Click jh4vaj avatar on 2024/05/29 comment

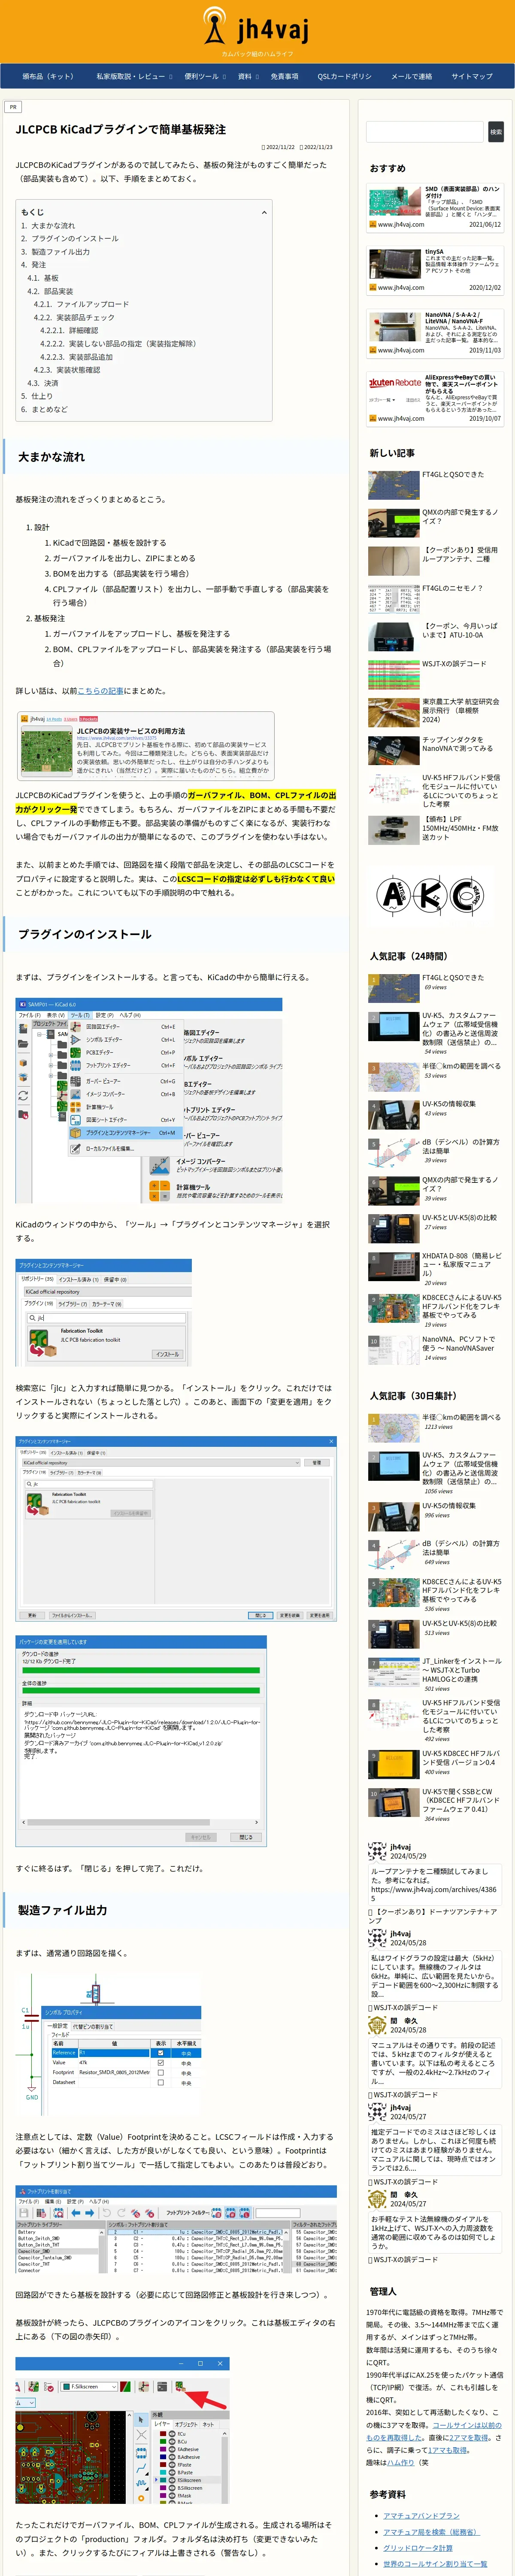[376, 1850]
